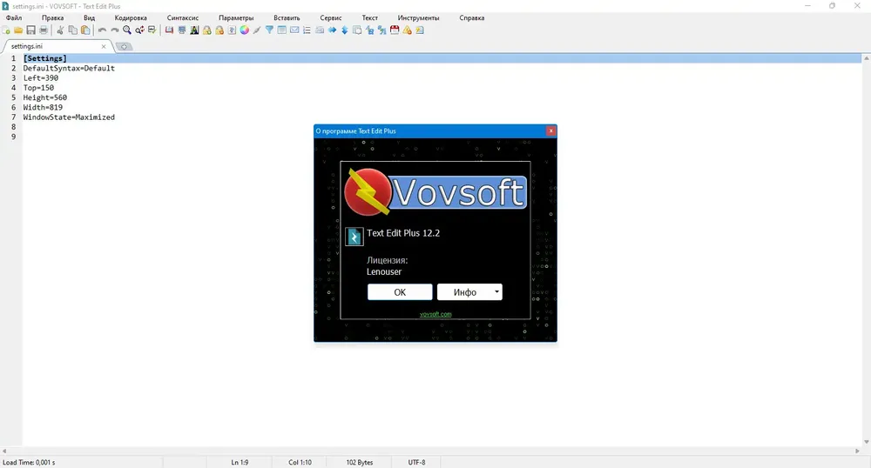Image resolution: width=871 pixels, height=468 pixels.
Task: Undo the last change with the left curved arrow
Action: (x=102, y=30)
